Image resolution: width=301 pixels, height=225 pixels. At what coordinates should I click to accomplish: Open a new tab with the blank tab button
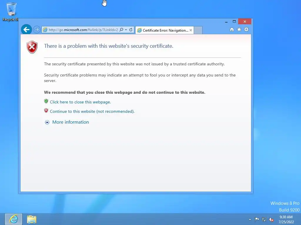pyautogui.click(x=198, y=30)
